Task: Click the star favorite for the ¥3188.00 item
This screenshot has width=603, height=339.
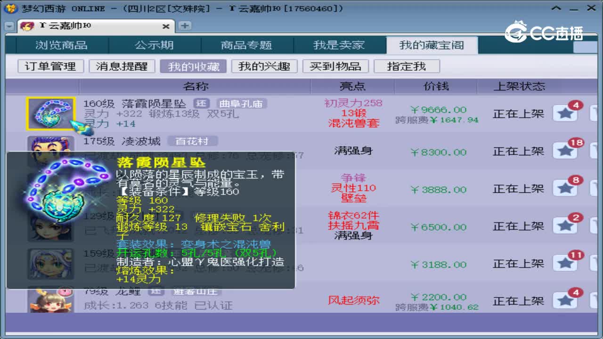Action: click(x=565, y=264)
